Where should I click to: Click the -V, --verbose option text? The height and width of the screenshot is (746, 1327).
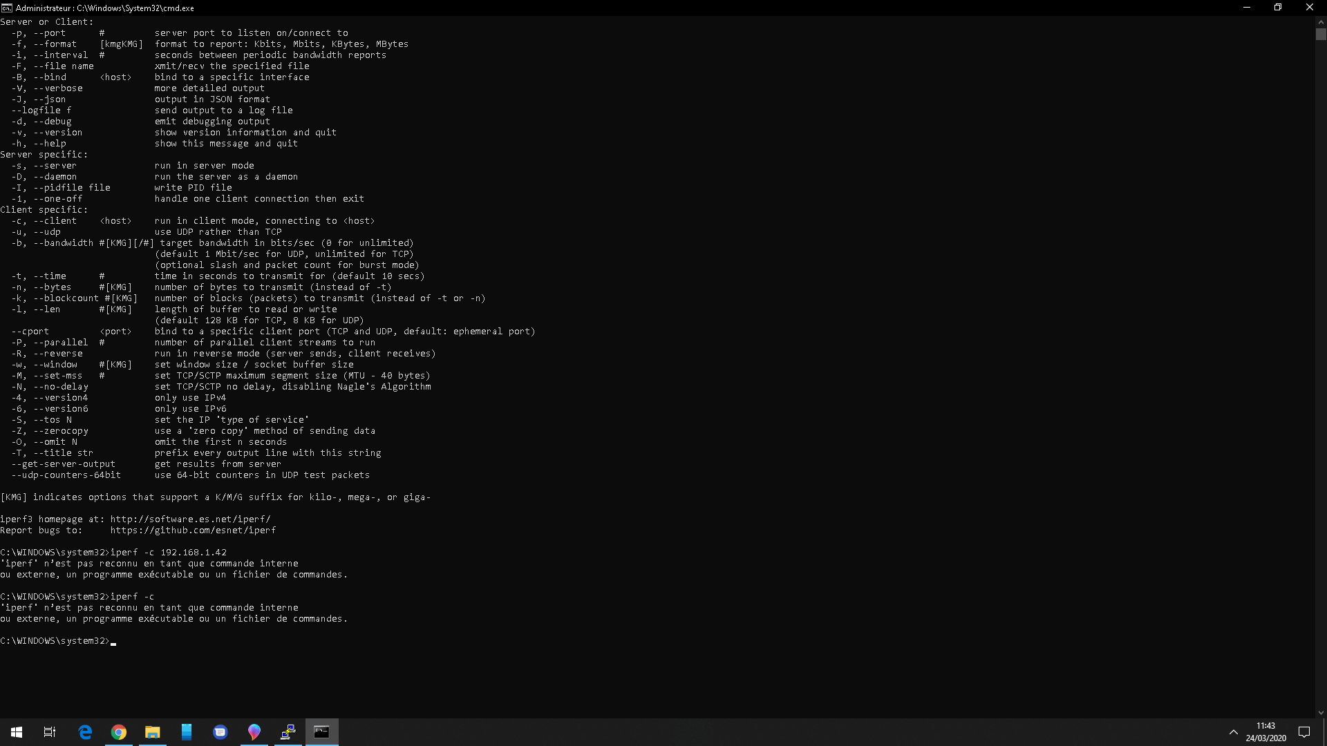(47, 88)
